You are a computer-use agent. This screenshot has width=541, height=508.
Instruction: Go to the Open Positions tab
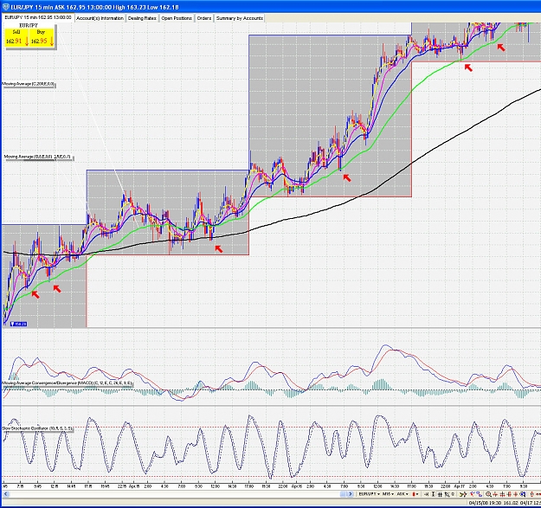(177, 18)
